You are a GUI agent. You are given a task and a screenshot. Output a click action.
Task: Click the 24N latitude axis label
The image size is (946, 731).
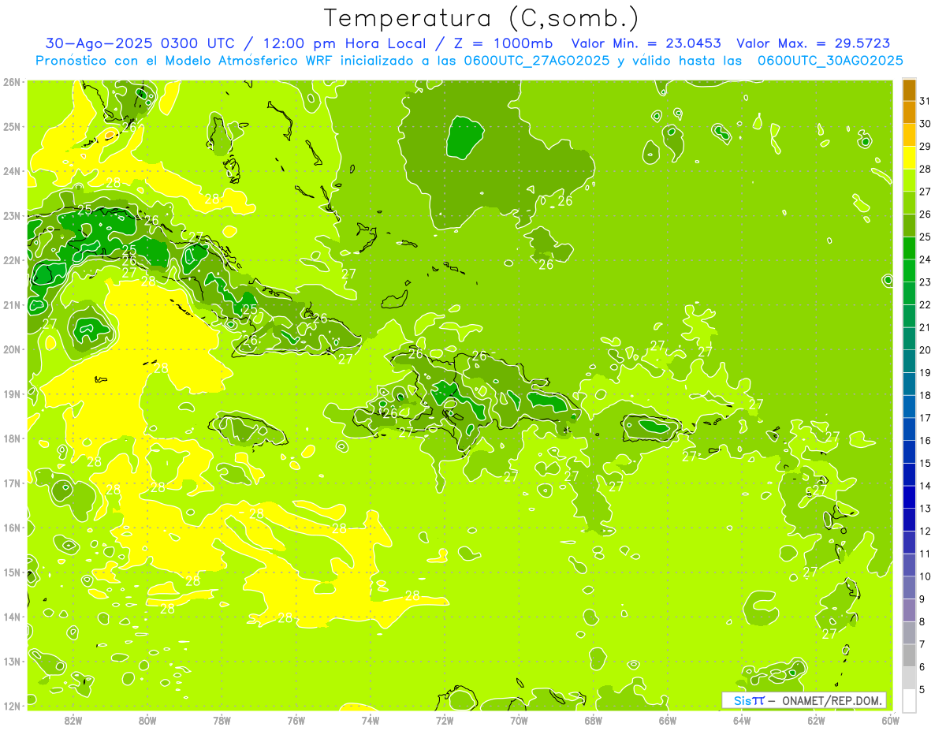(x=12, y=171)
